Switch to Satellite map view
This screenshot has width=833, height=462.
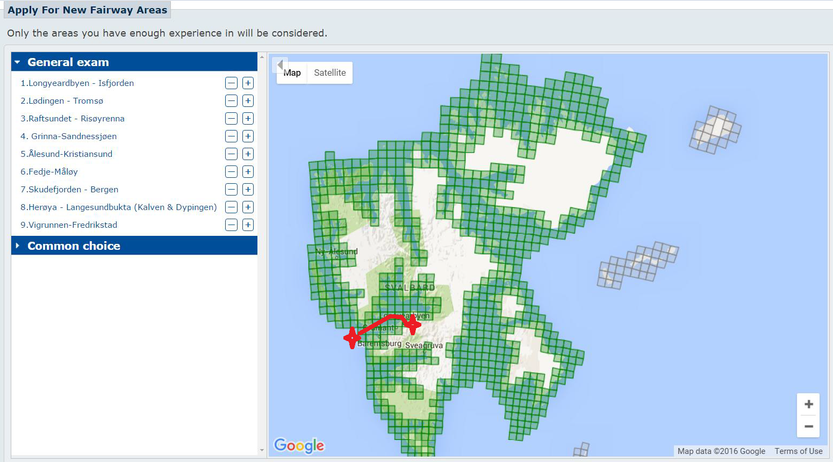[x=329, y=73]
